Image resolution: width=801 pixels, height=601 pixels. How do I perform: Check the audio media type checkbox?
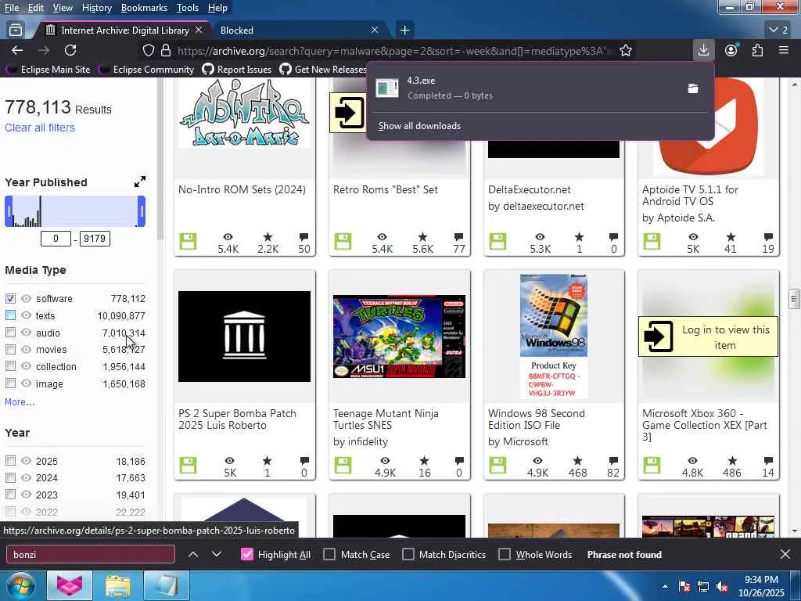[x=10, y=332]
